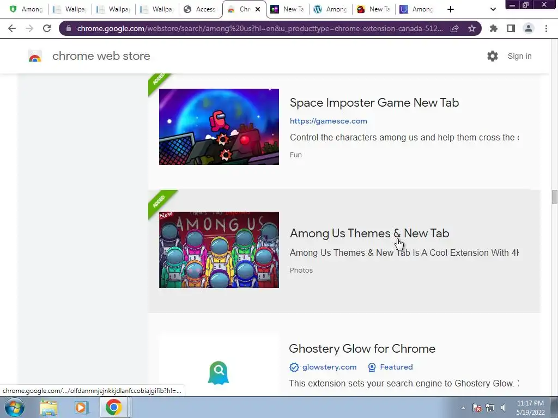558x418 pixels.
Task: Click Sign in on the web store
Action: [519, 56]
